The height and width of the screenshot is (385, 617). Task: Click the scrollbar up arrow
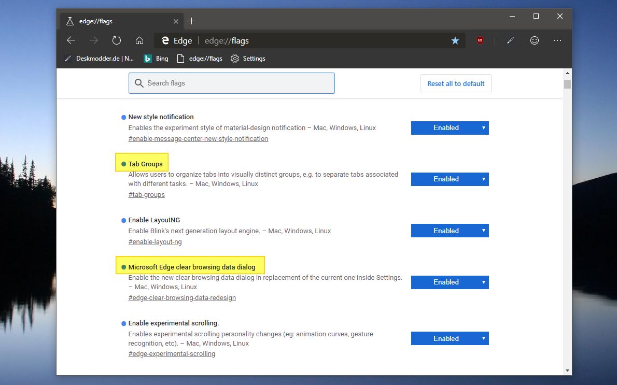[567, 73]
